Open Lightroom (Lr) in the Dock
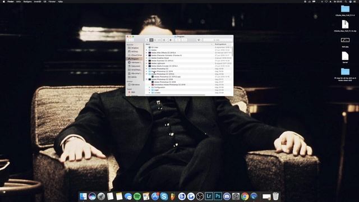Screen dimensions: 359x202 pos(209,196)
